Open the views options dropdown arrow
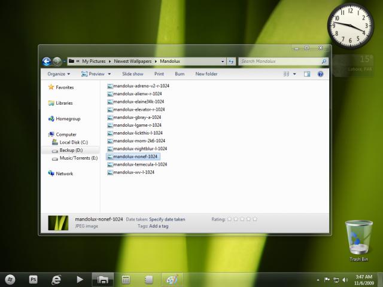This screenshot has height=287, width=383. point(294,74)
